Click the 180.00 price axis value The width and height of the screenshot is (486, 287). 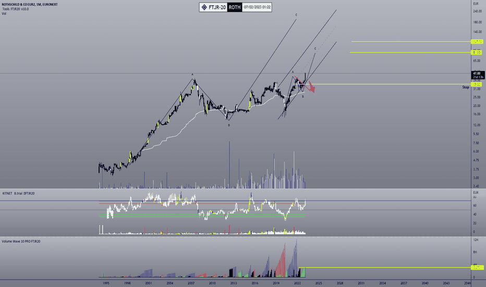point(477,22)
